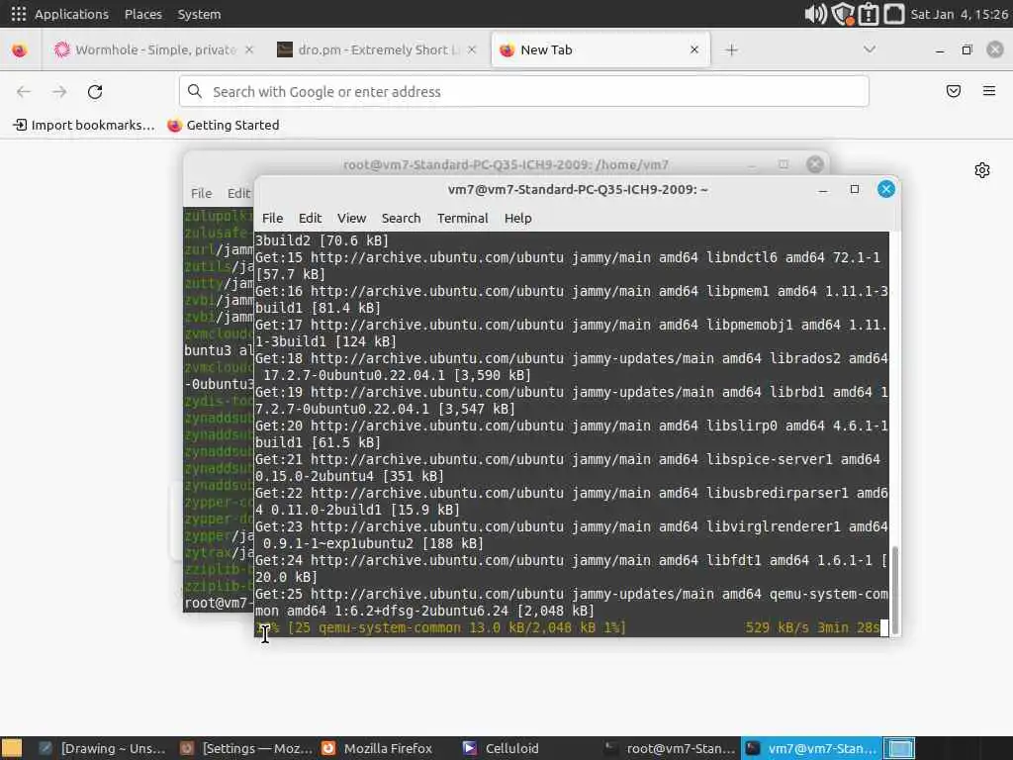
Task: Click the browser back arrow
Action: 24,92
